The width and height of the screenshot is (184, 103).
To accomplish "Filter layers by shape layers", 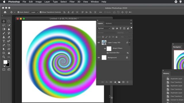I will pyautogui.click(x=124, y=28).
